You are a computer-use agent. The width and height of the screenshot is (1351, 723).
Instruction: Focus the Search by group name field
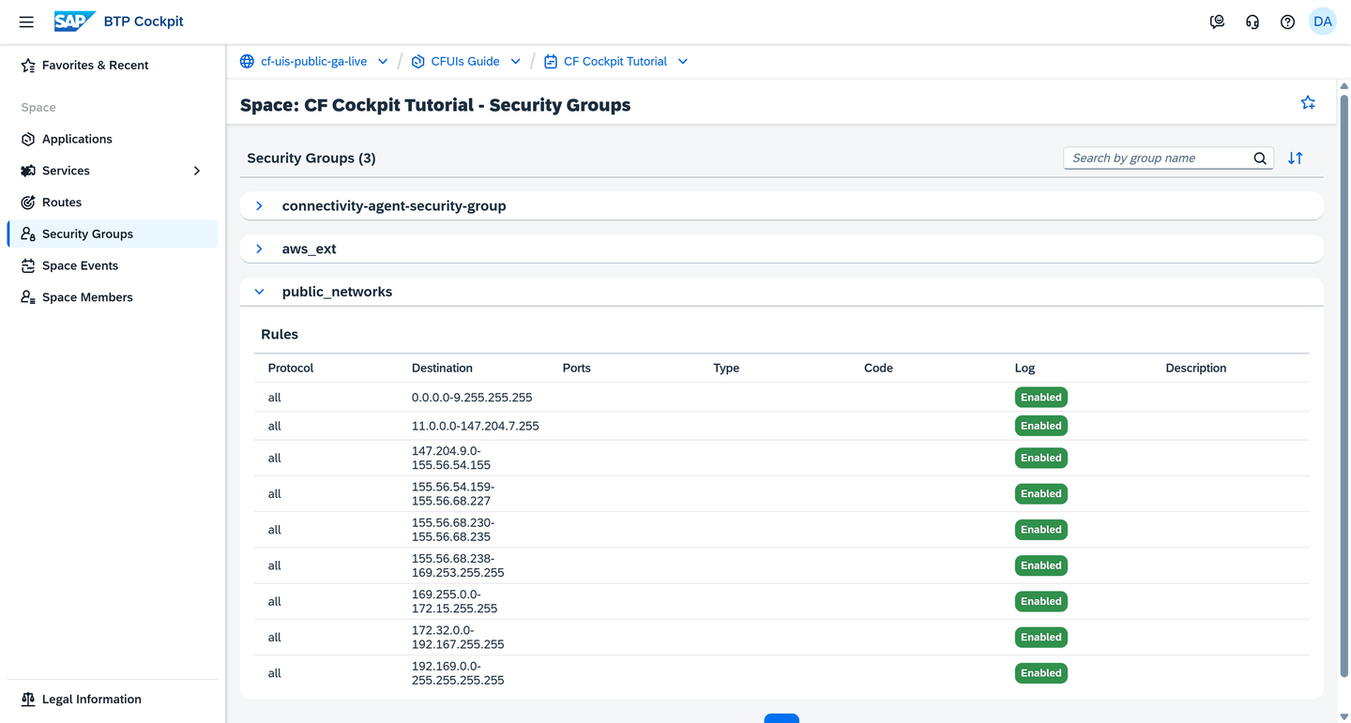[1159, 158]
